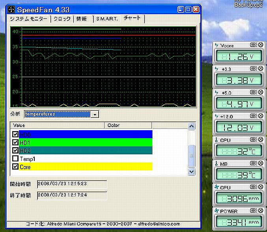Minimize the SpeedFan window
Viewport: 267px width, 232px height.
coord(181,9)
